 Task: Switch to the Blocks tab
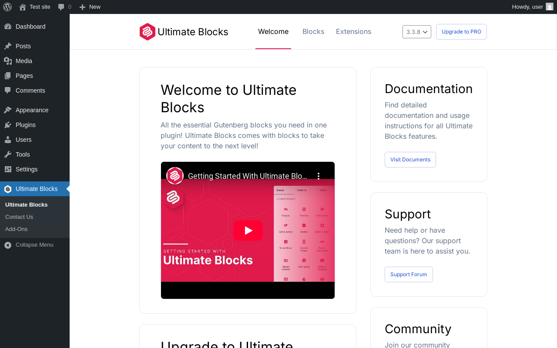click(x=313, y=32)
